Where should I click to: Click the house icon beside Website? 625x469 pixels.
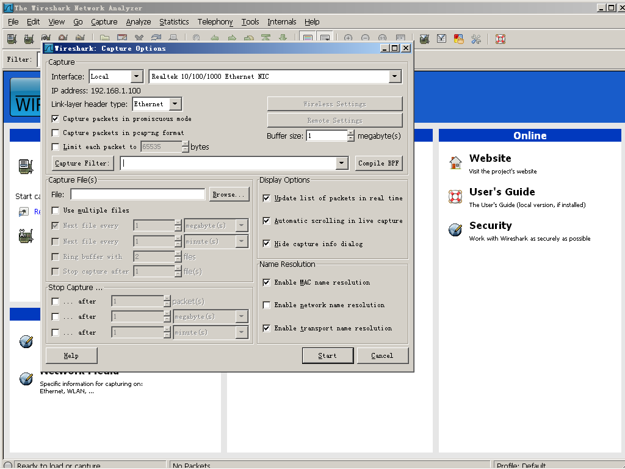coord(455,162)
